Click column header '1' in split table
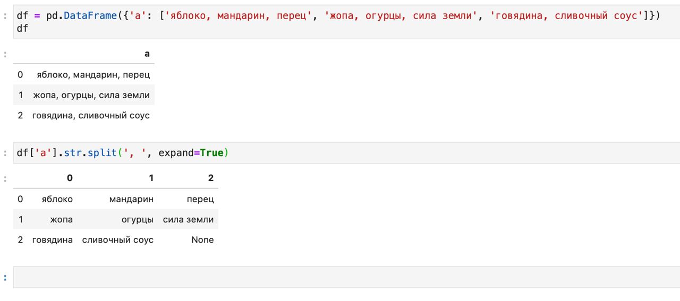 151,178
